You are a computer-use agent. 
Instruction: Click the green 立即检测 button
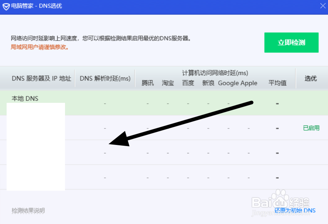291,42
